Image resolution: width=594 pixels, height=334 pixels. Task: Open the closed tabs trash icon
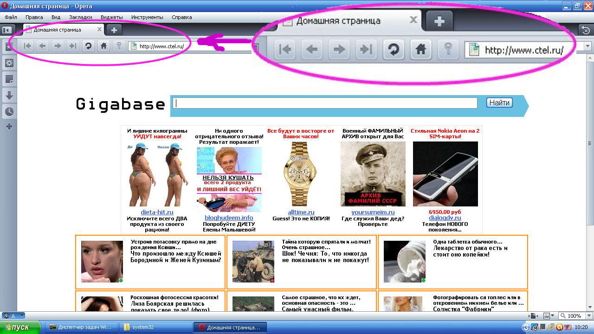[x=585, y=30]
